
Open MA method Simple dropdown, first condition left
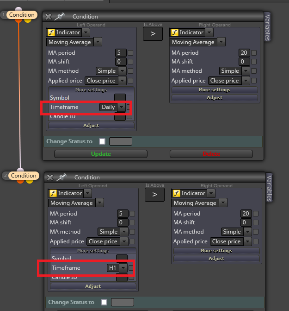pyautogui.click(x=122, y=71)
